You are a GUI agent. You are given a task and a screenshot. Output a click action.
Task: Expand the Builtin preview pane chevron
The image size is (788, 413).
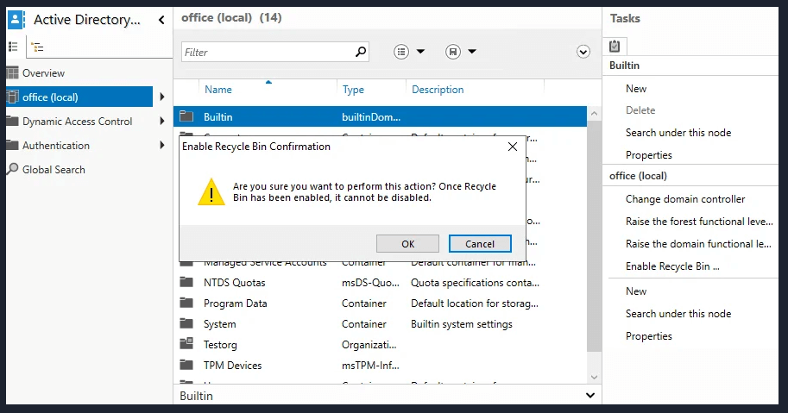pyautogui.click(x=590, y=396)
